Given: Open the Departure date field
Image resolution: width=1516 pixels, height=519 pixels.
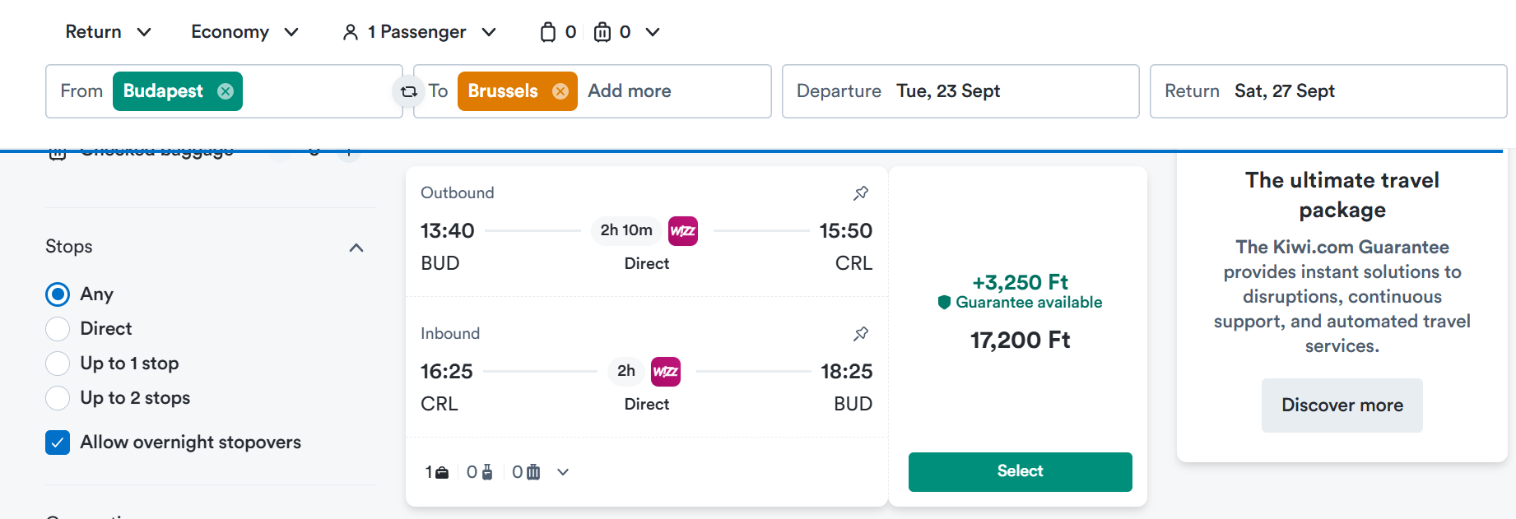Looking at the screenshot, I should tap(960, 91).
